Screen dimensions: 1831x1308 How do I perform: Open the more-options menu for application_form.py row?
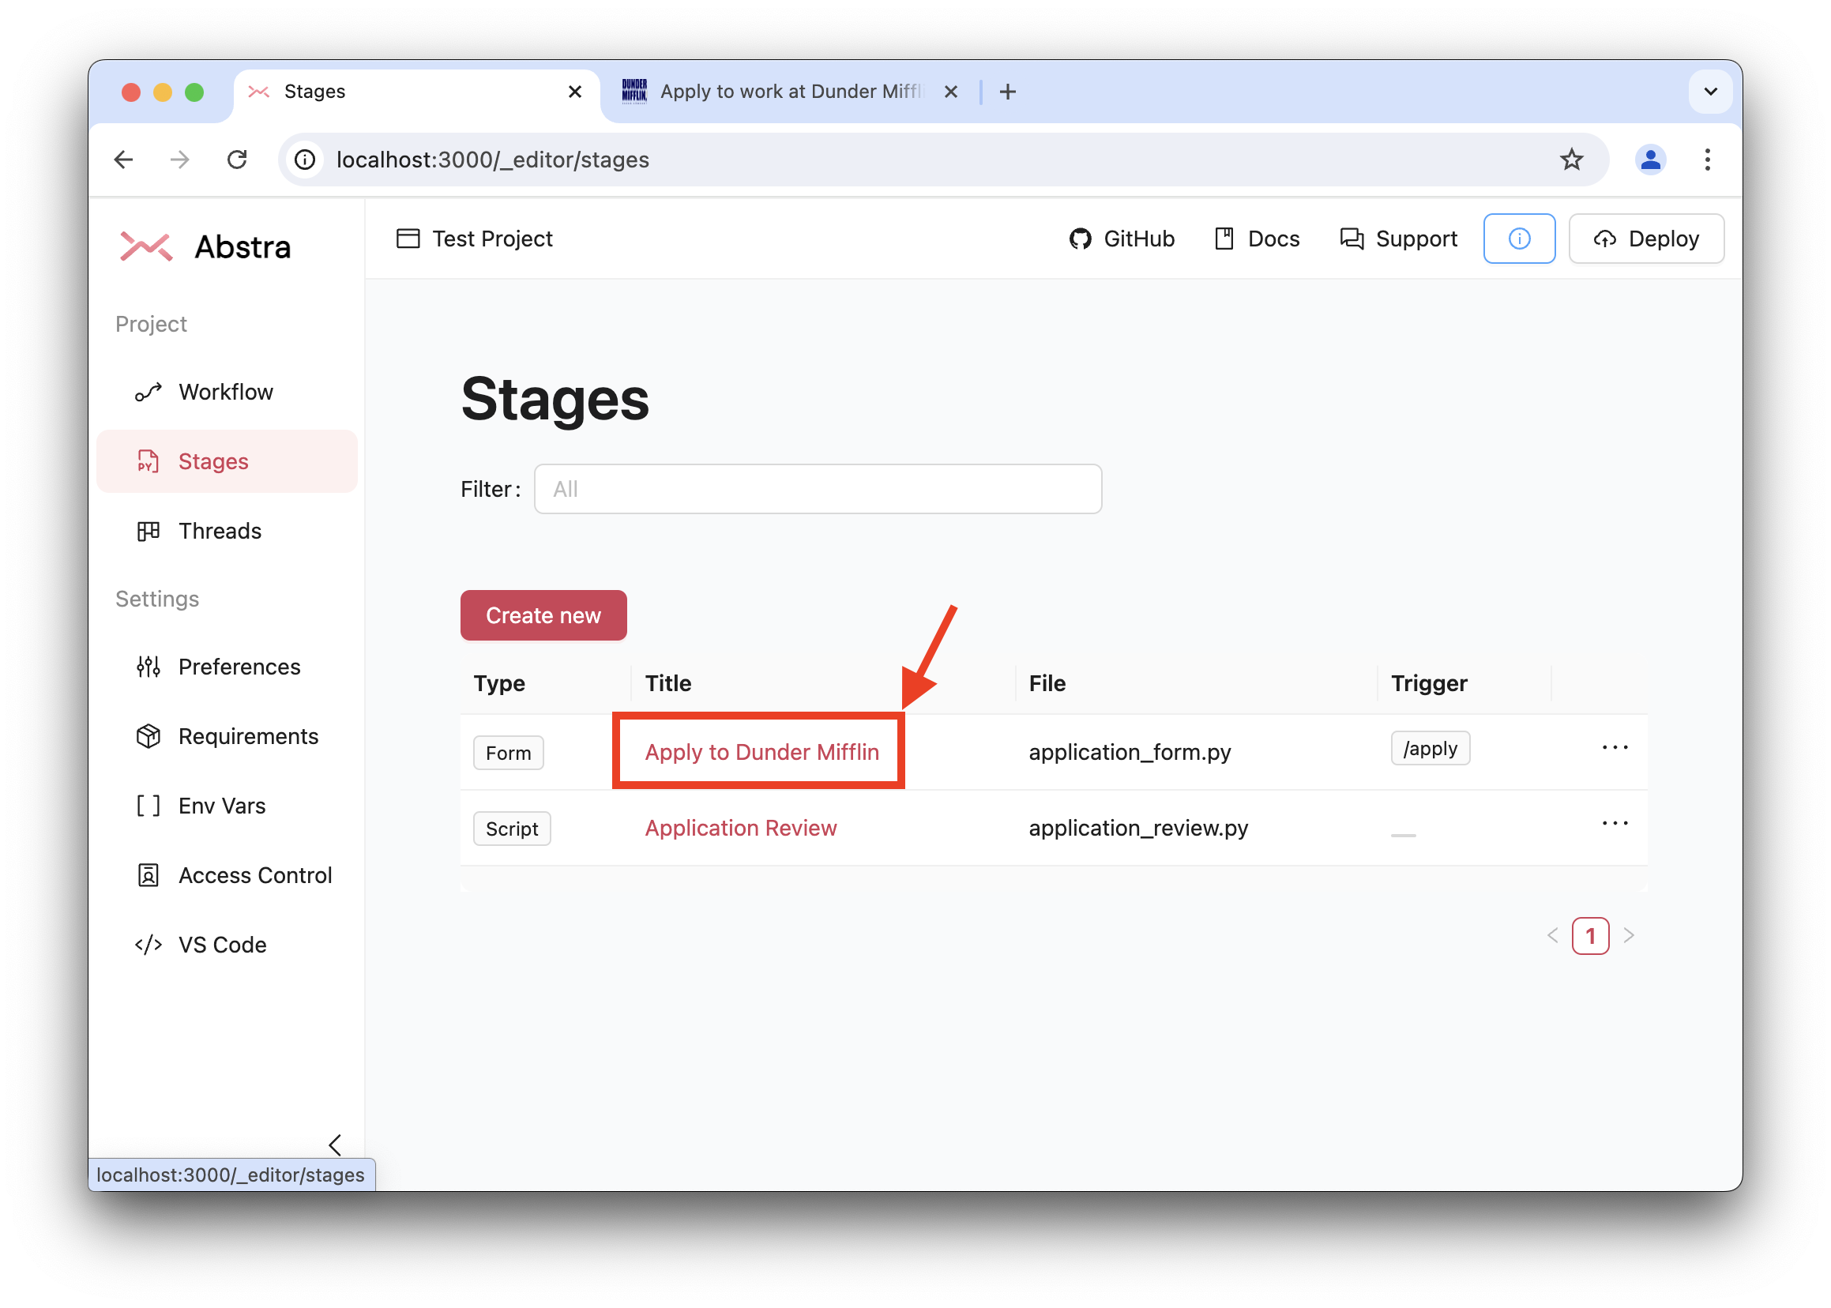(1615, 748)
